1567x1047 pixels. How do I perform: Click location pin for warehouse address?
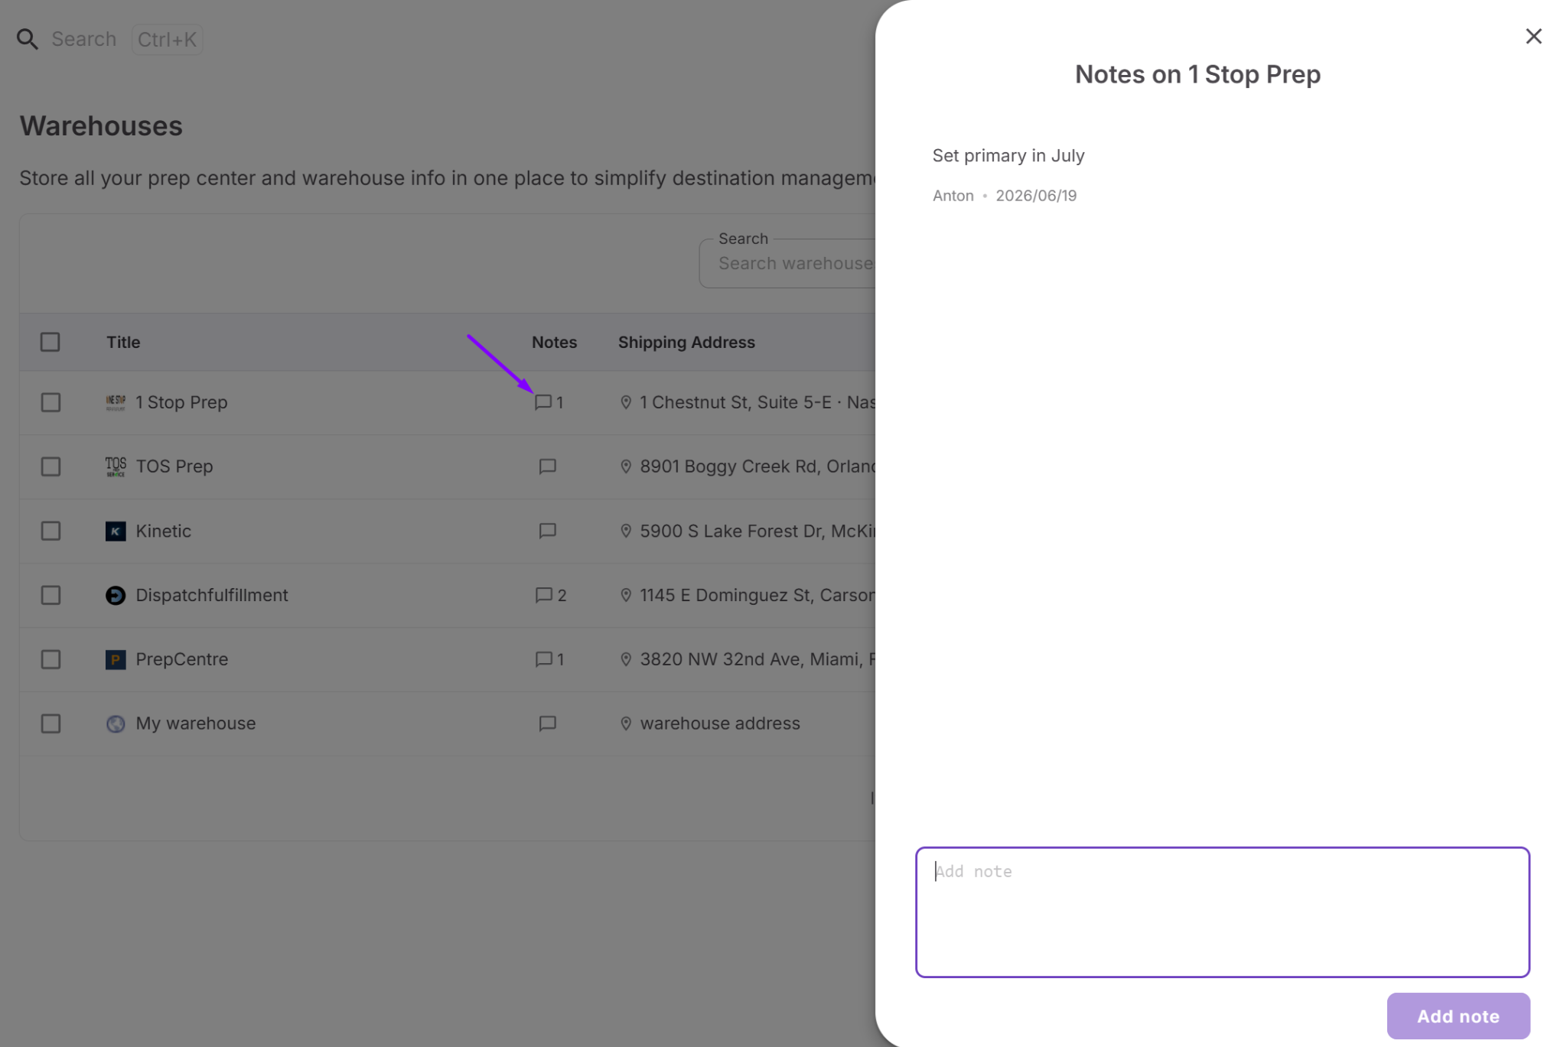click(x=626, y=723)
